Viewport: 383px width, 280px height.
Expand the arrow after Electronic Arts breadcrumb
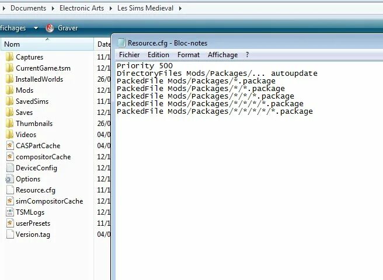pos(111,8)
